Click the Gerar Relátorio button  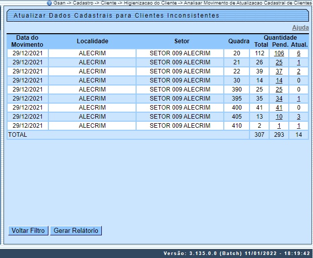(x=76, y=231)
